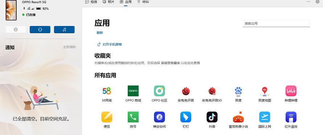Image resolution: width=323 pixels, height=135 pixels.
Task: Click the OPPO Reno11 phone thumbnail
Action: point(11,10)
